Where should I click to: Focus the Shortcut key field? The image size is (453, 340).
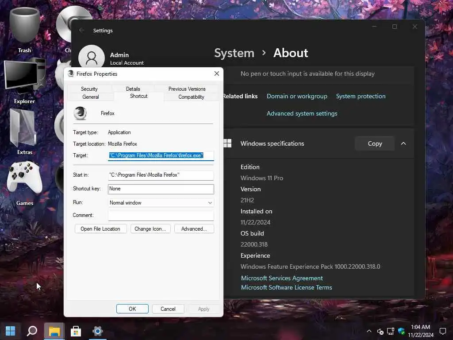[161, 189]
